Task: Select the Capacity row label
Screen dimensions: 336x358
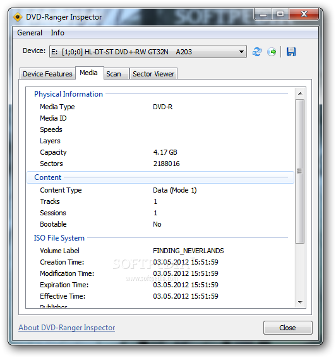Action: tap(53, 152)
